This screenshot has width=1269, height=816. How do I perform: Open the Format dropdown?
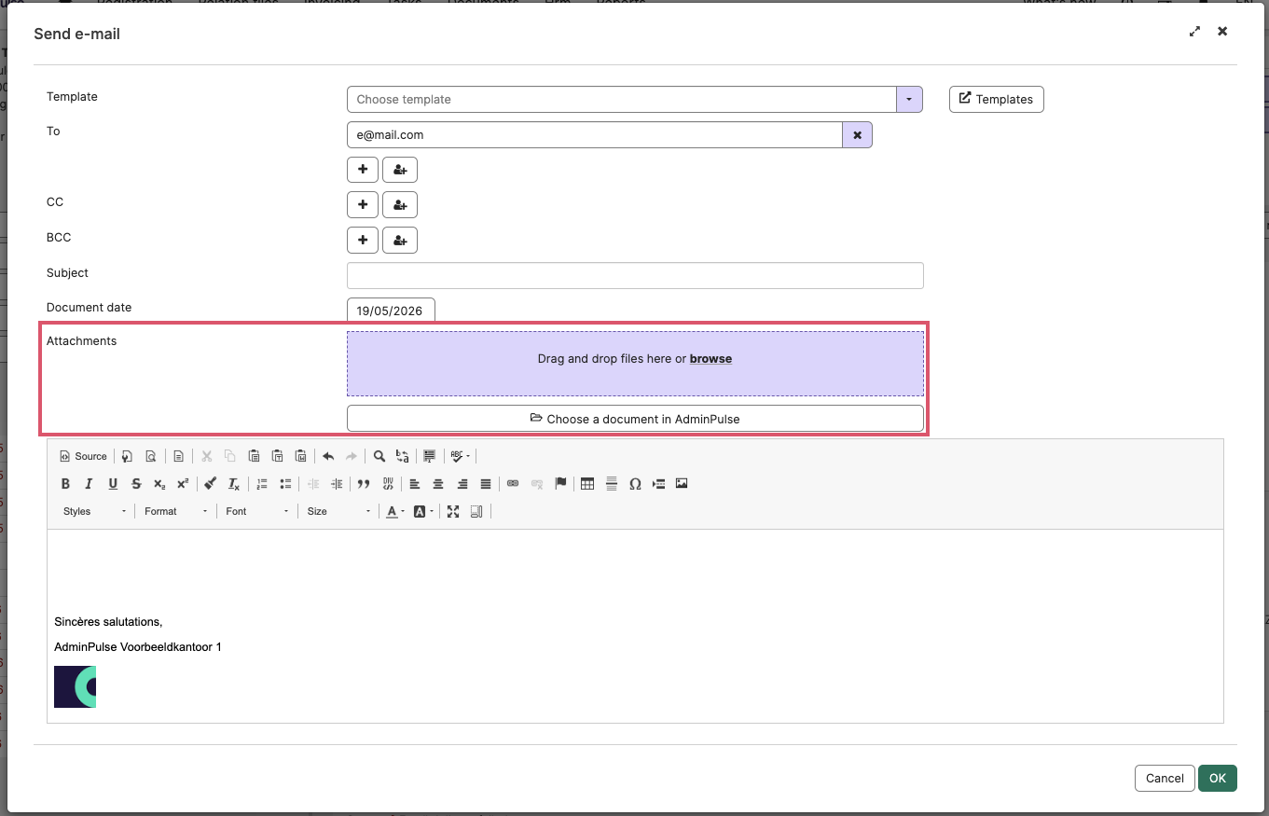coord(176,511)
